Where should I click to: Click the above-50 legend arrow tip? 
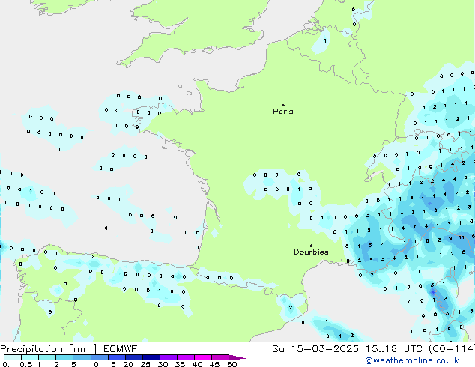pyautogui.click(x=237, y=357)
